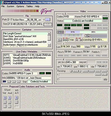Image resolution: width=111 pixels, height=116 pixels.
Task: Click the Resizing minus button
Action: coord(80,71)
